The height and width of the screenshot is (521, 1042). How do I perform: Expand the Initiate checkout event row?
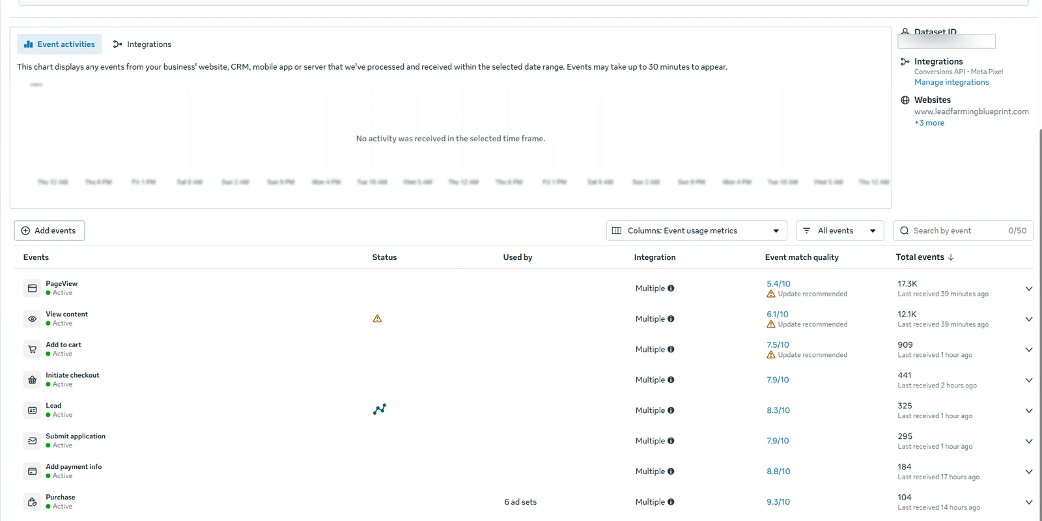1029,380
